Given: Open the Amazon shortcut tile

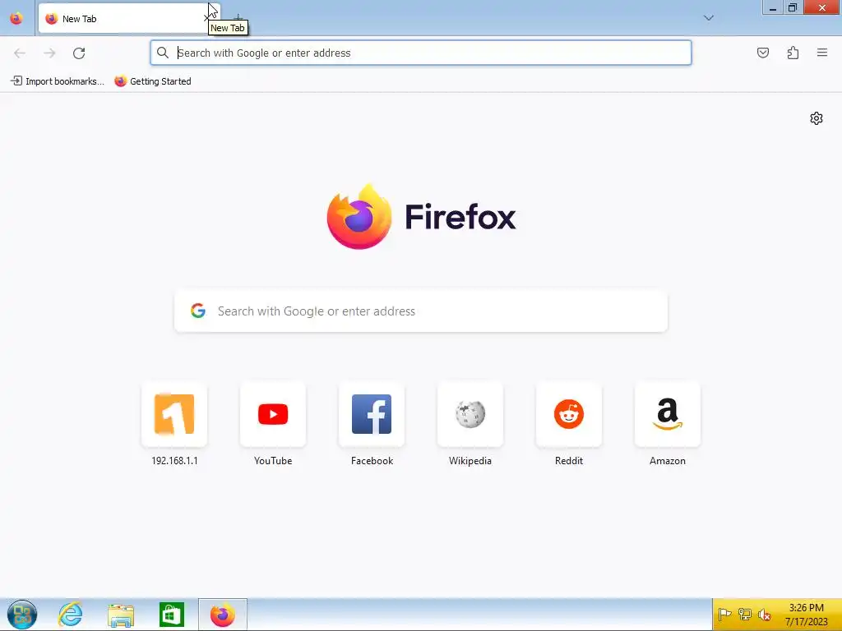Looking at the screenshot, I should 668,414.
